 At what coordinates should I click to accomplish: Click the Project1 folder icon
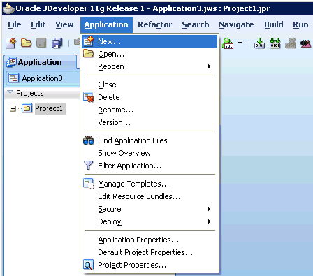point(27,108)
